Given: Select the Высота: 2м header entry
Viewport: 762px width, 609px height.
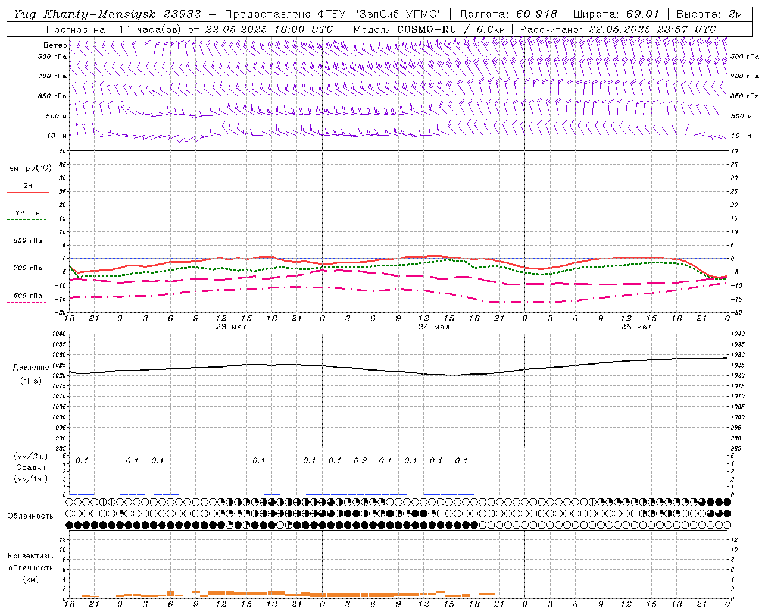Looking at the screenshot, I should click(708, 14).
